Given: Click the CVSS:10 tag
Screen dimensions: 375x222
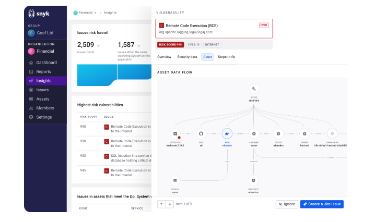Looking at the screenshot, I should tap(193, 45).
